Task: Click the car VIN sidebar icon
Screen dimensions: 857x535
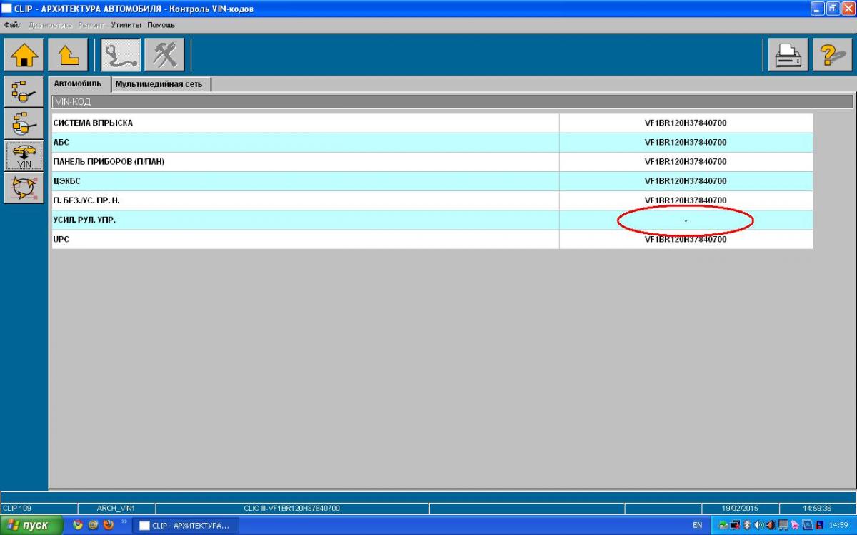Action: point(24,156)
